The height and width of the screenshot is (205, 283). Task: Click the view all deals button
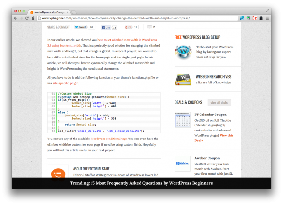219,103
